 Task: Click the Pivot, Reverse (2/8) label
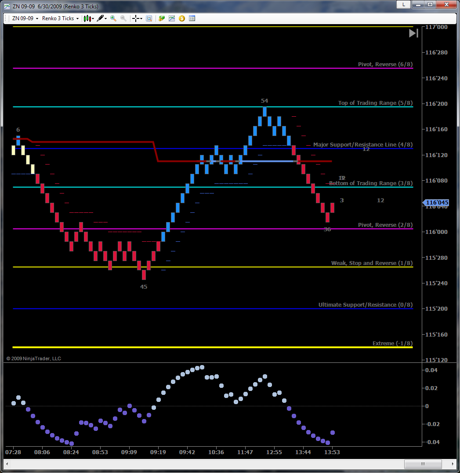click(x=385, y=225)
